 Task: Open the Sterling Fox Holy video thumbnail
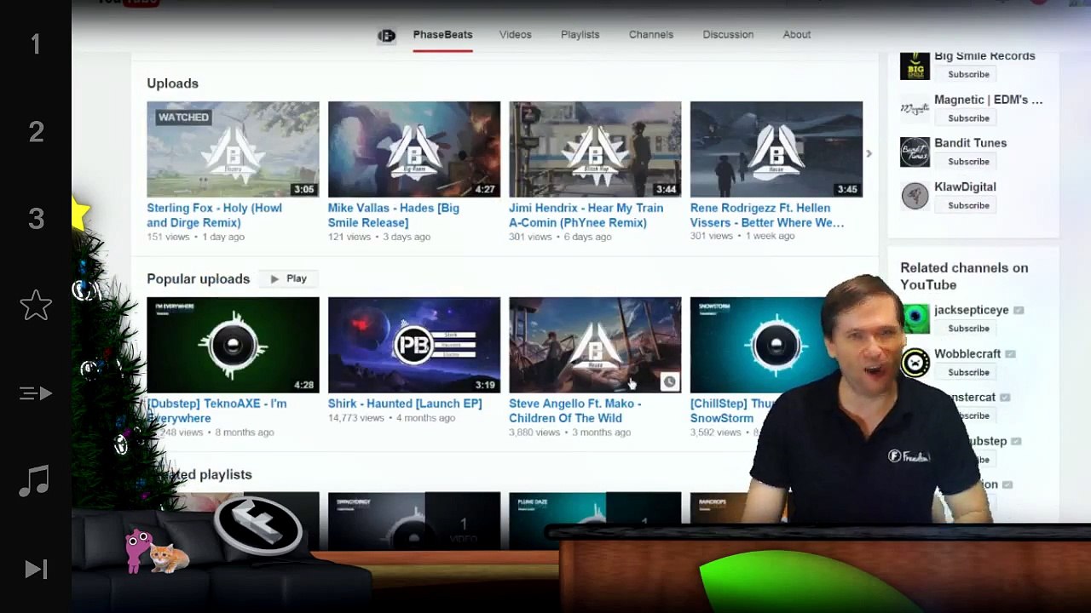click(x=233, y=149)
